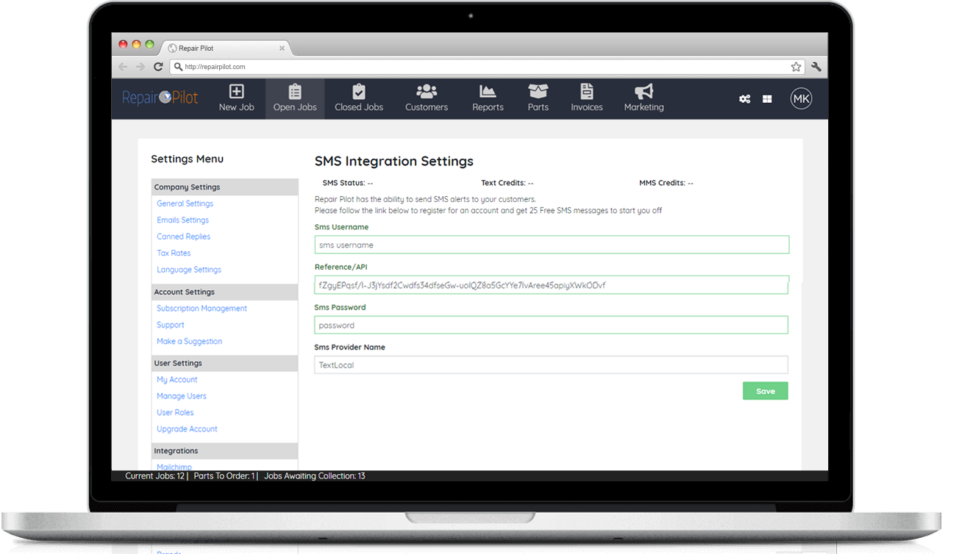Image resolution: width=962 pixels, height=554 pixels.
Task: Open Closed Jobs list
Action: 359,98
